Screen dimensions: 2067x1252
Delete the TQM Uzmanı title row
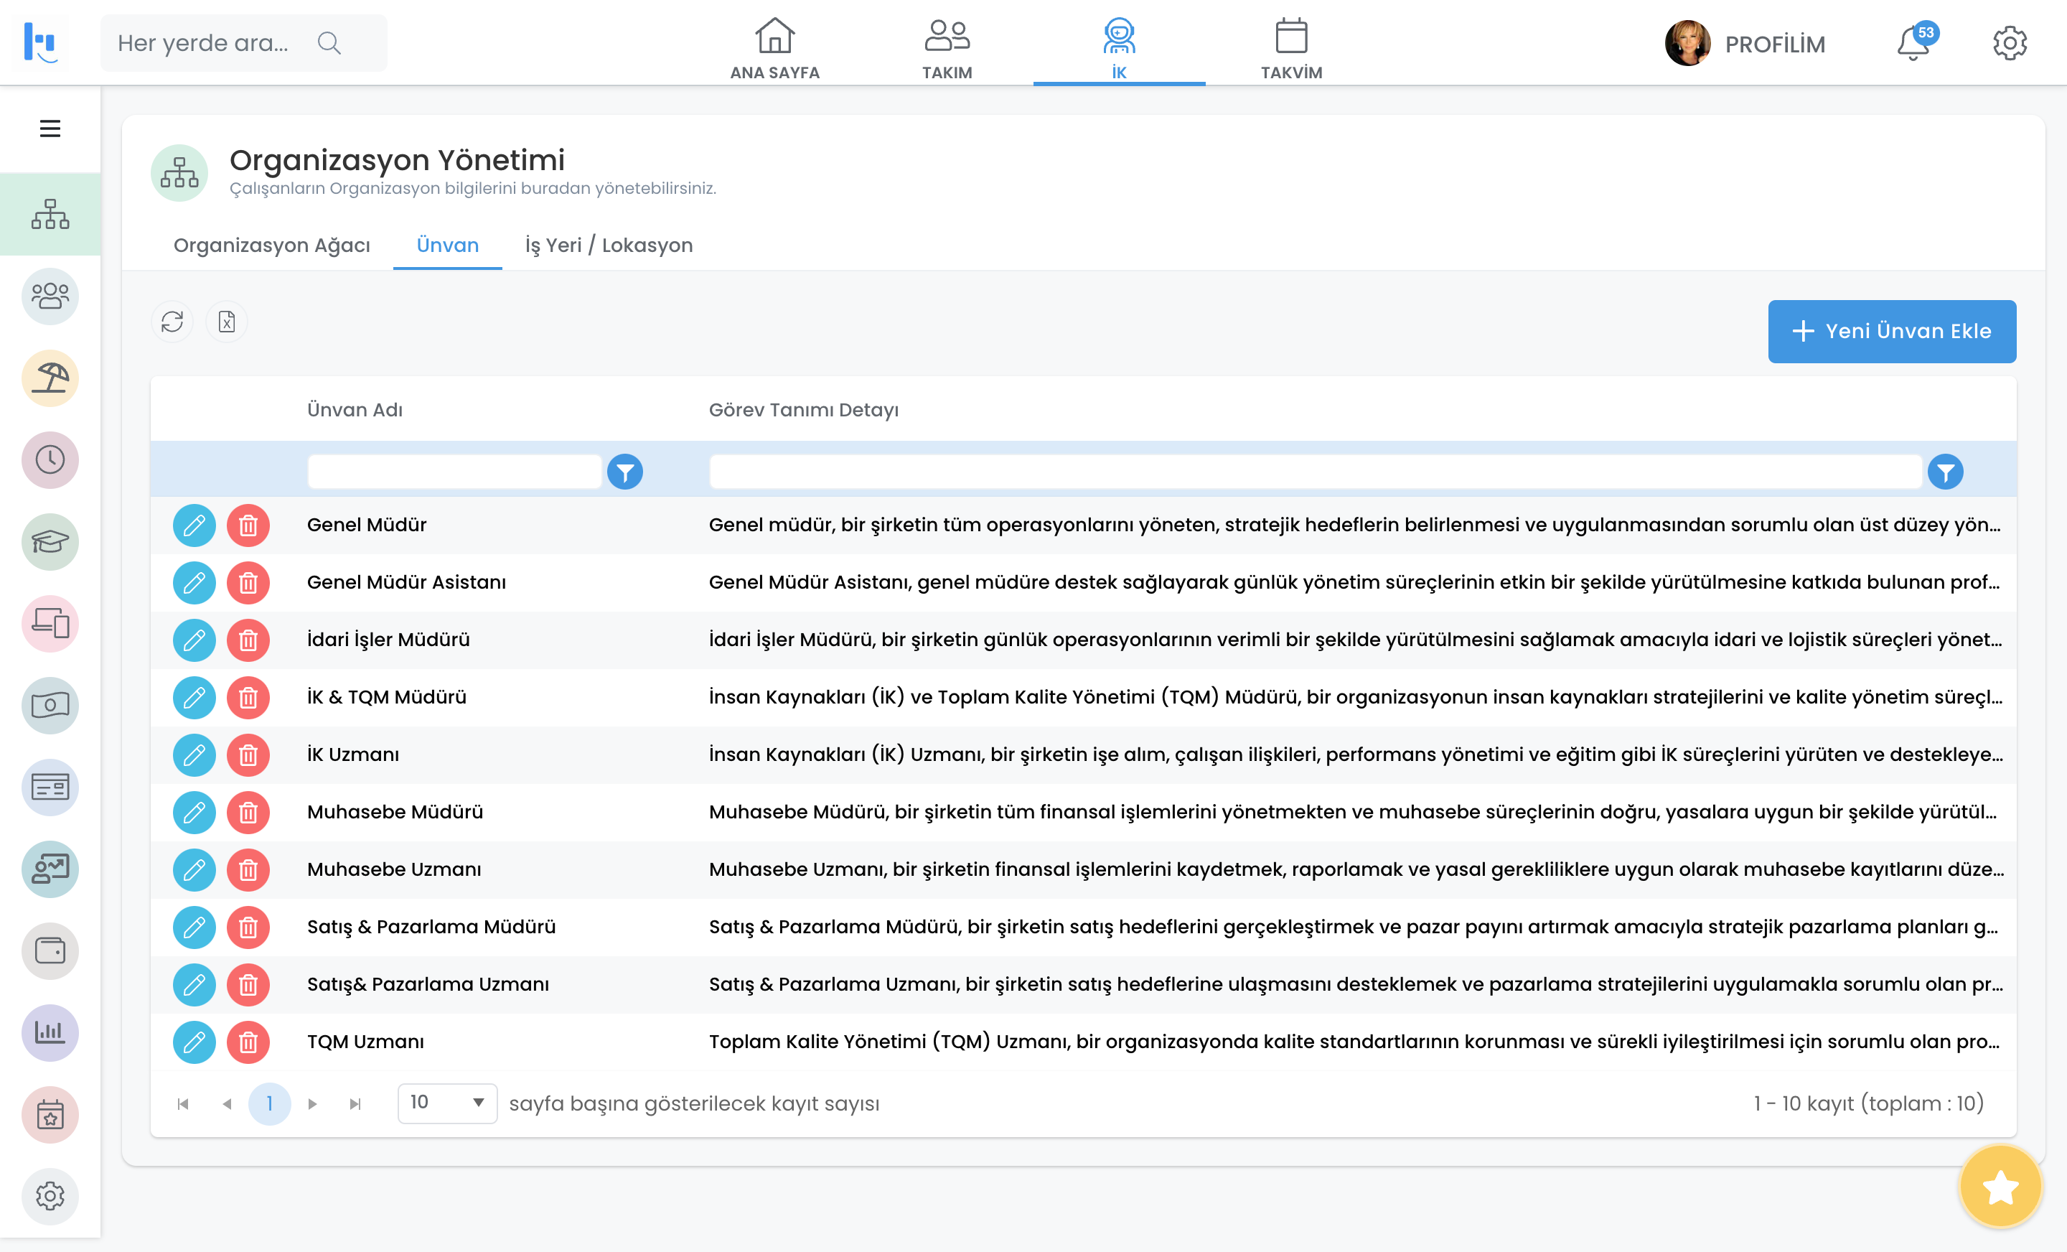pyautogui.click(x=248, y=1042)
